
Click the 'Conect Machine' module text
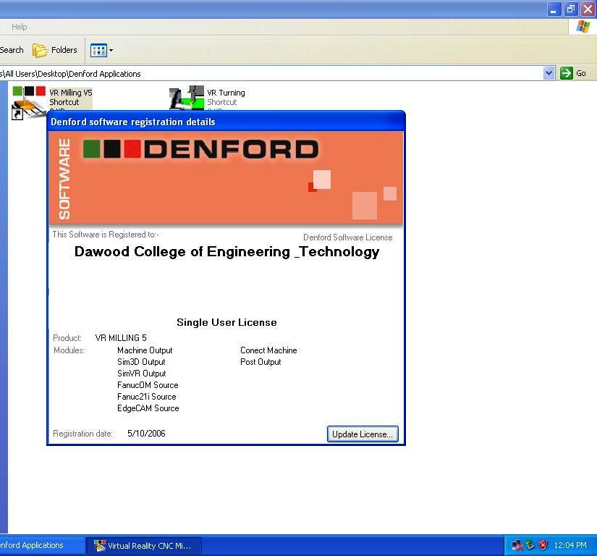click(x=268, y=350)
